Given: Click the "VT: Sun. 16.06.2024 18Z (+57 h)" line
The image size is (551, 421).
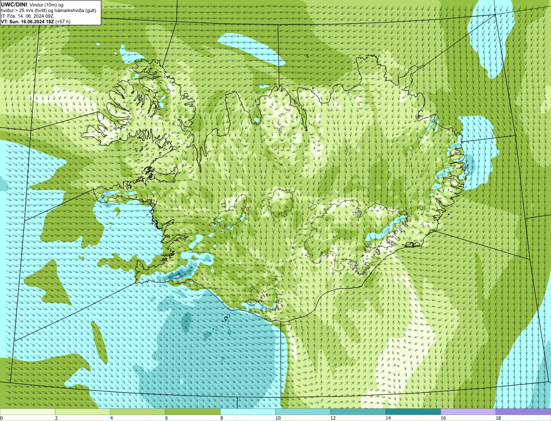Looking at the screenshot, I should tap(36, 21).
